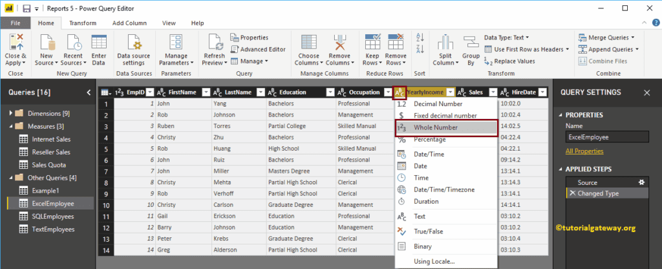Viewport: 662px width, 269px height.
Task: Click the Remove Columns icon
Action: click(x=339, y=42)
